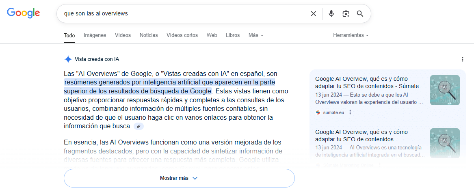The image size is (474, 192).
Task: Open the second 'Google AI Overview' article link
Action: click(361, 136)
